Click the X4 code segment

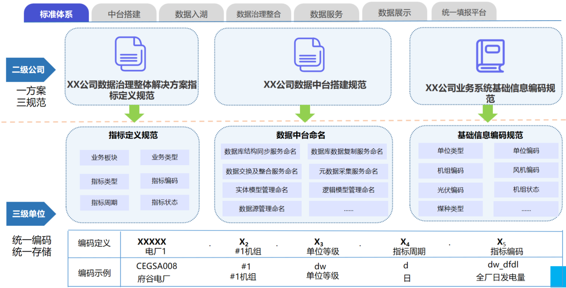point(405,242)
